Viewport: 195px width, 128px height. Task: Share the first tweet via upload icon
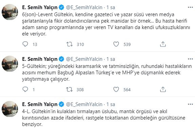[x=163, y=44]
